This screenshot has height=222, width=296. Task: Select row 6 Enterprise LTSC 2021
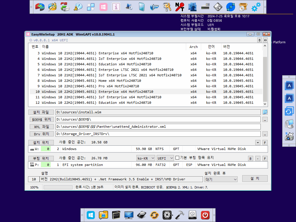pyautogui.click(x=145, y=70)
